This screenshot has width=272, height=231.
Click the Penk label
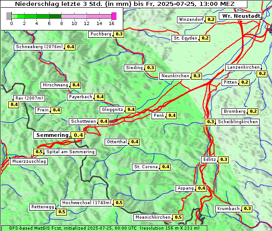coord(159,115)
